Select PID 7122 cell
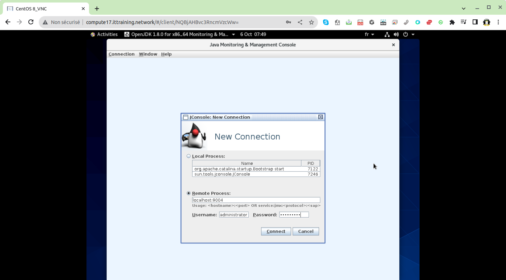 click(x=311, y=169)
